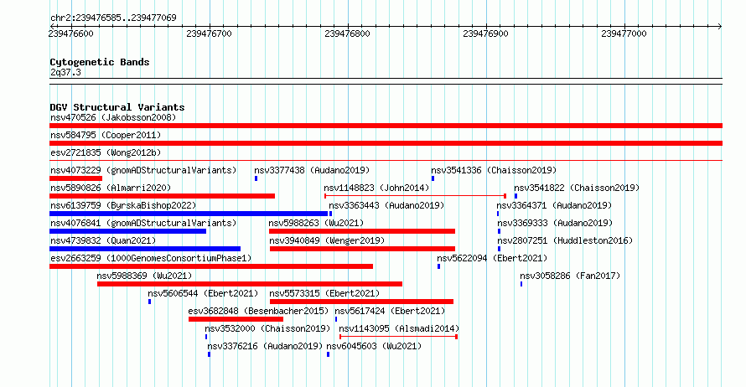Click esv2663259 (1000GenomesConsortiumPhase1) label
This screenshot has width=746, height=387.
tap(151, 258)
